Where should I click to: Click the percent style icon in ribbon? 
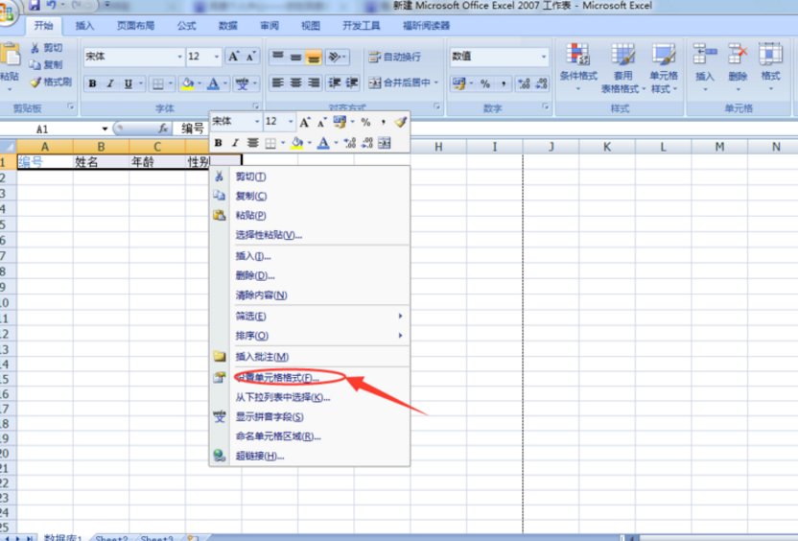(x=485, y=83)
